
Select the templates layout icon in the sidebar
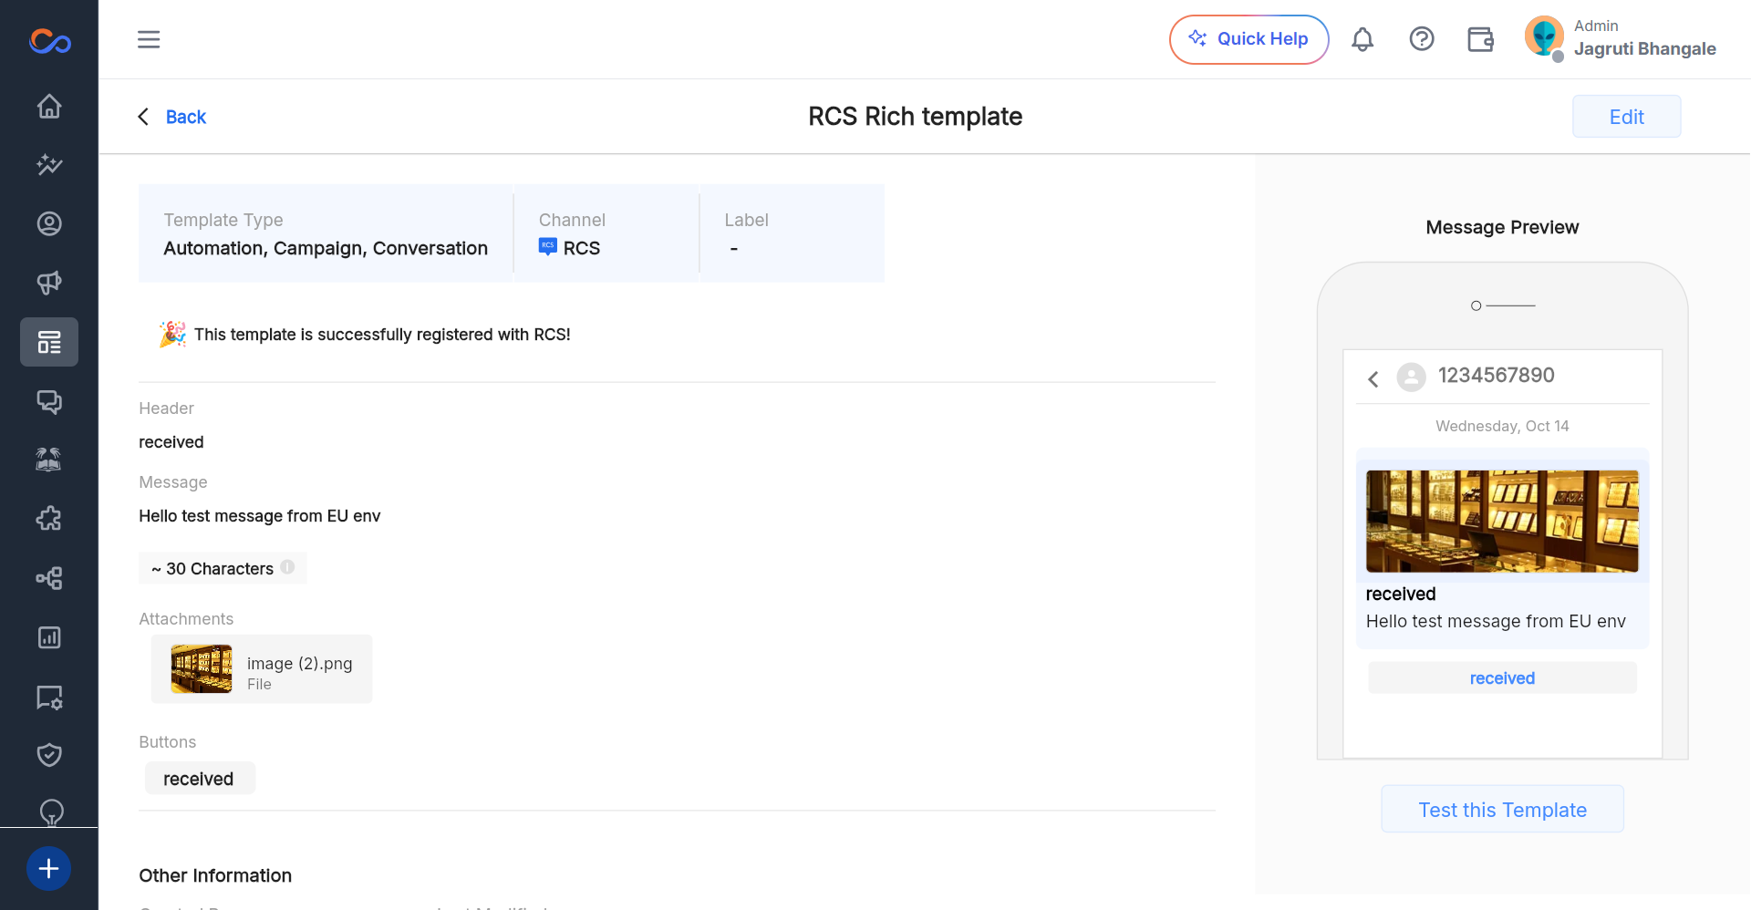(x=49, y=342)
